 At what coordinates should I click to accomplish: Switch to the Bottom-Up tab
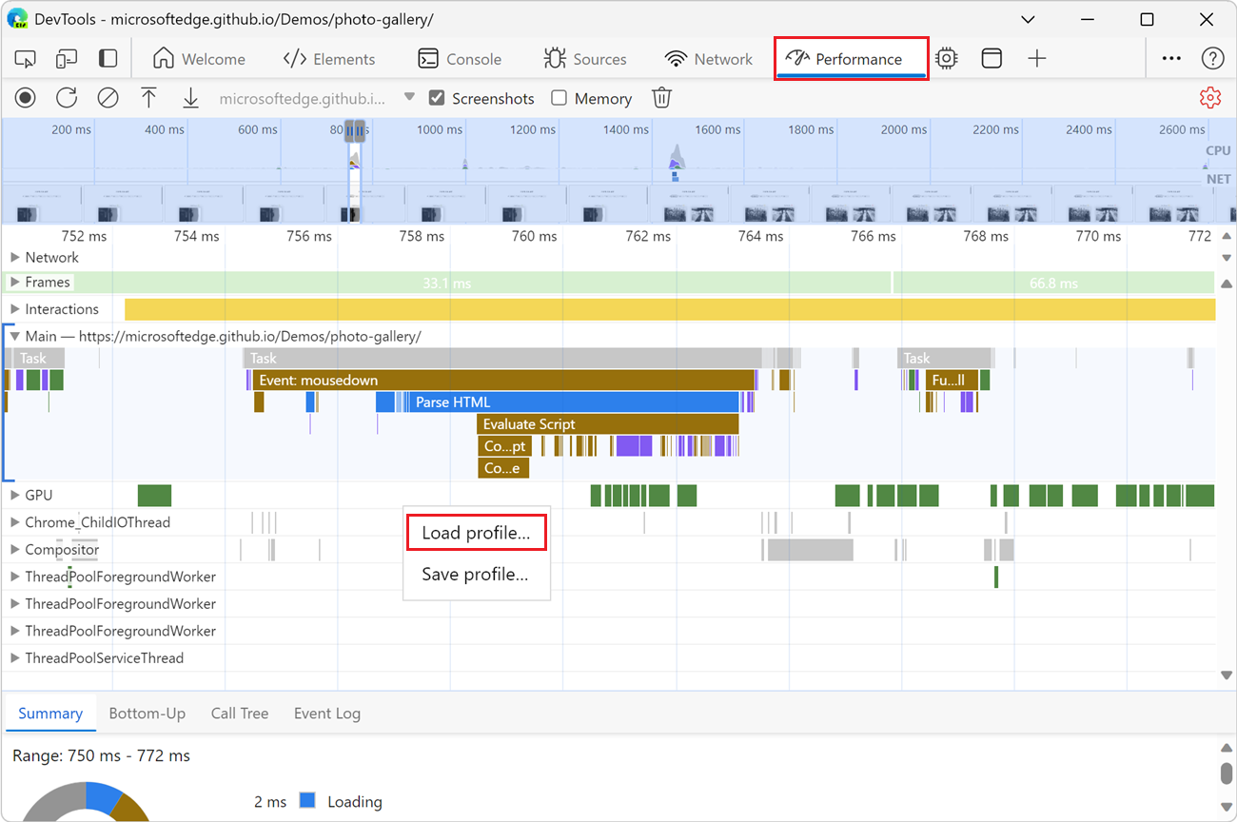(147, 713)
